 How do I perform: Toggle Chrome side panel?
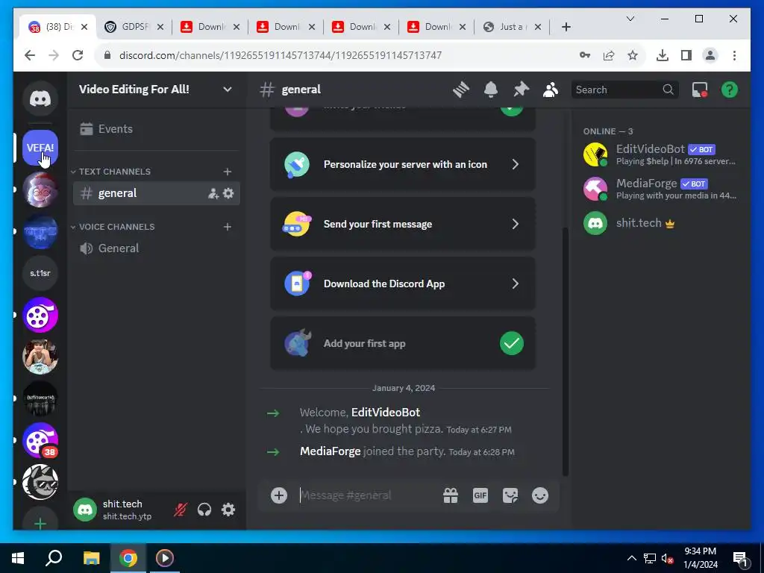(x=686, y=55)
